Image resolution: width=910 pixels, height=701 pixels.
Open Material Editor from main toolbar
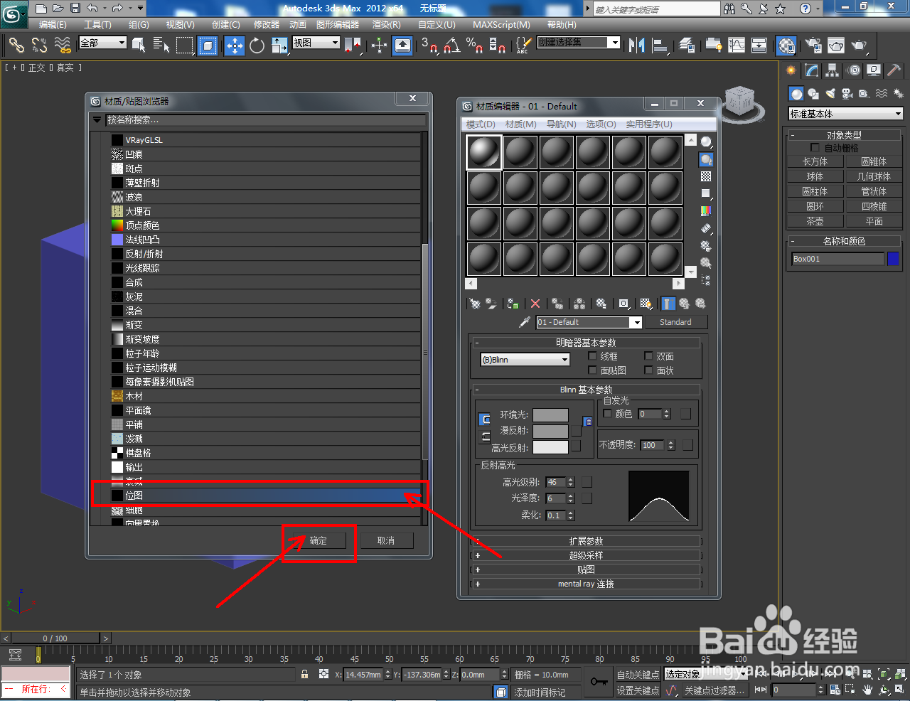(x=786, y=46)
